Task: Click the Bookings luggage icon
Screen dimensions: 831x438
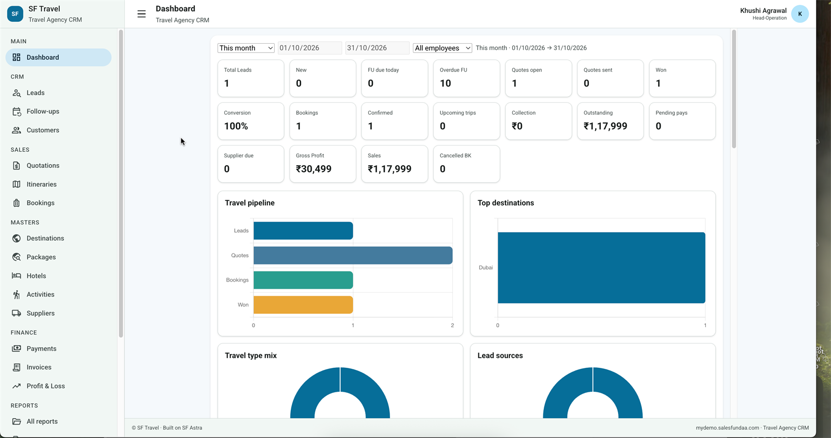Action: [17, 203]
